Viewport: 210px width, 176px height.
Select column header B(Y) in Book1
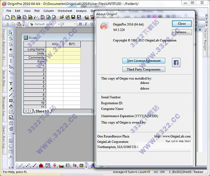coord(72,44)
